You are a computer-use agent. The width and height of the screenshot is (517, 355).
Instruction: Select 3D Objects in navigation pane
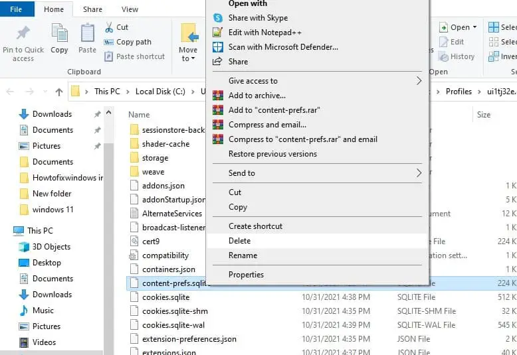point(51,247)
